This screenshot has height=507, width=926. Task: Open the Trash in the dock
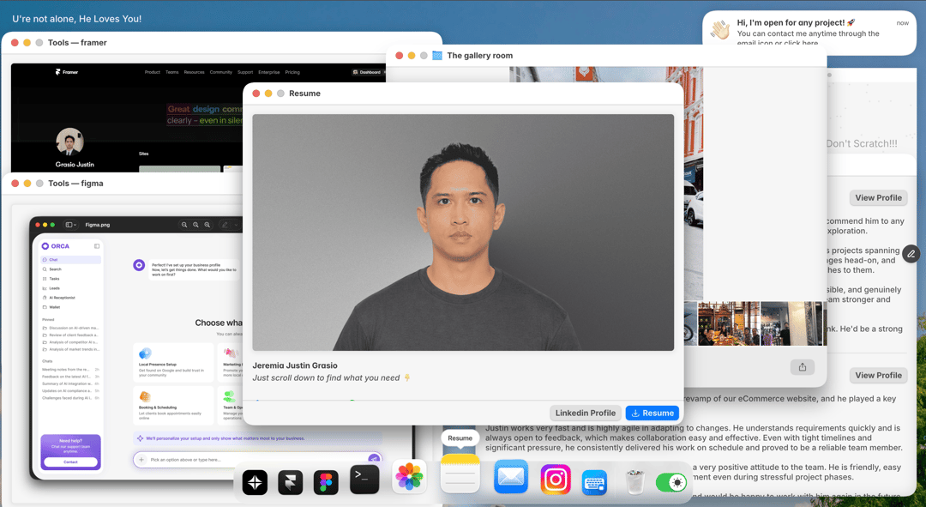click(x=634, y=481)
